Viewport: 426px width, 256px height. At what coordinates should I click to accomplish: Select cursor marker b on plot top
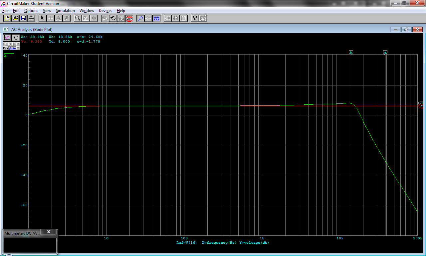[350, 52]
